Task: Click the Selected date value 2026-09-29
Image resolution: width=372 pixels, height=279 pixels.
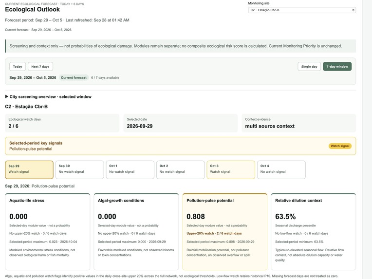Action: pos(140,126)
